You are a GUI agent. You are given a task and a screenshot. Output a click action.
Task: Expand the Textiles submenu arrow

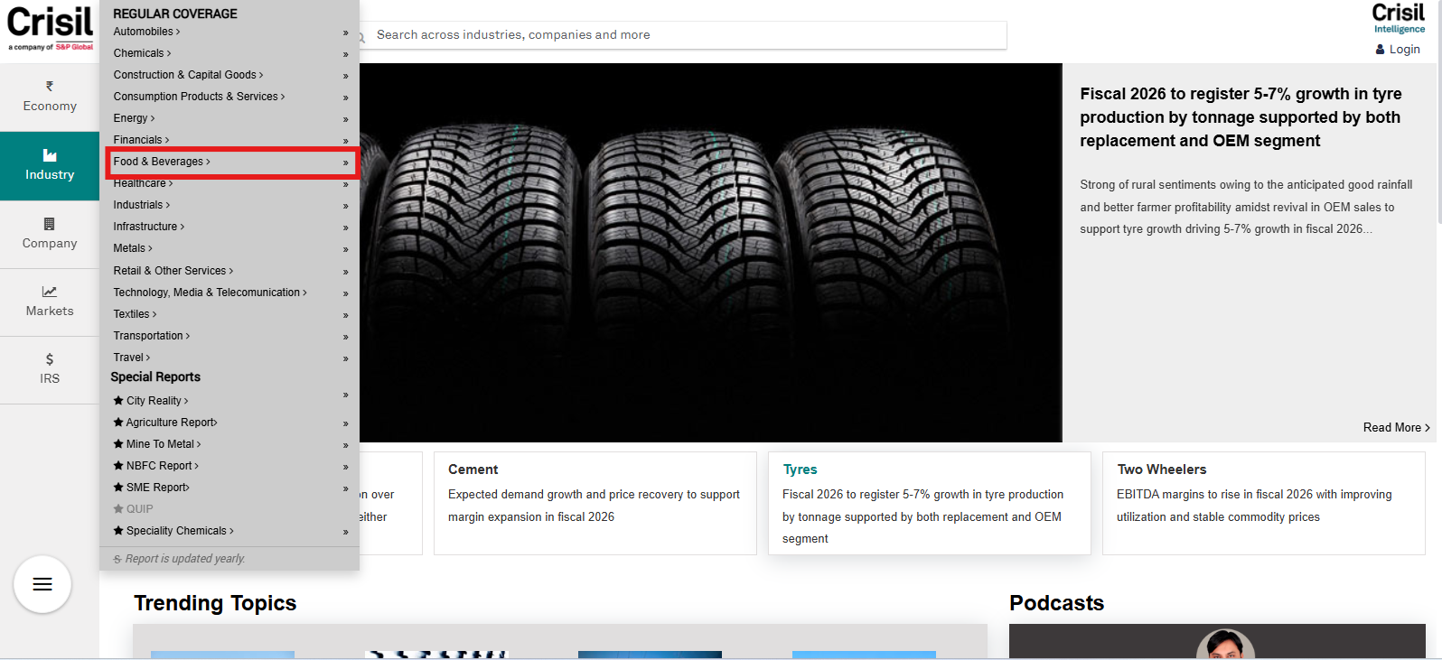tap(345, 315)
